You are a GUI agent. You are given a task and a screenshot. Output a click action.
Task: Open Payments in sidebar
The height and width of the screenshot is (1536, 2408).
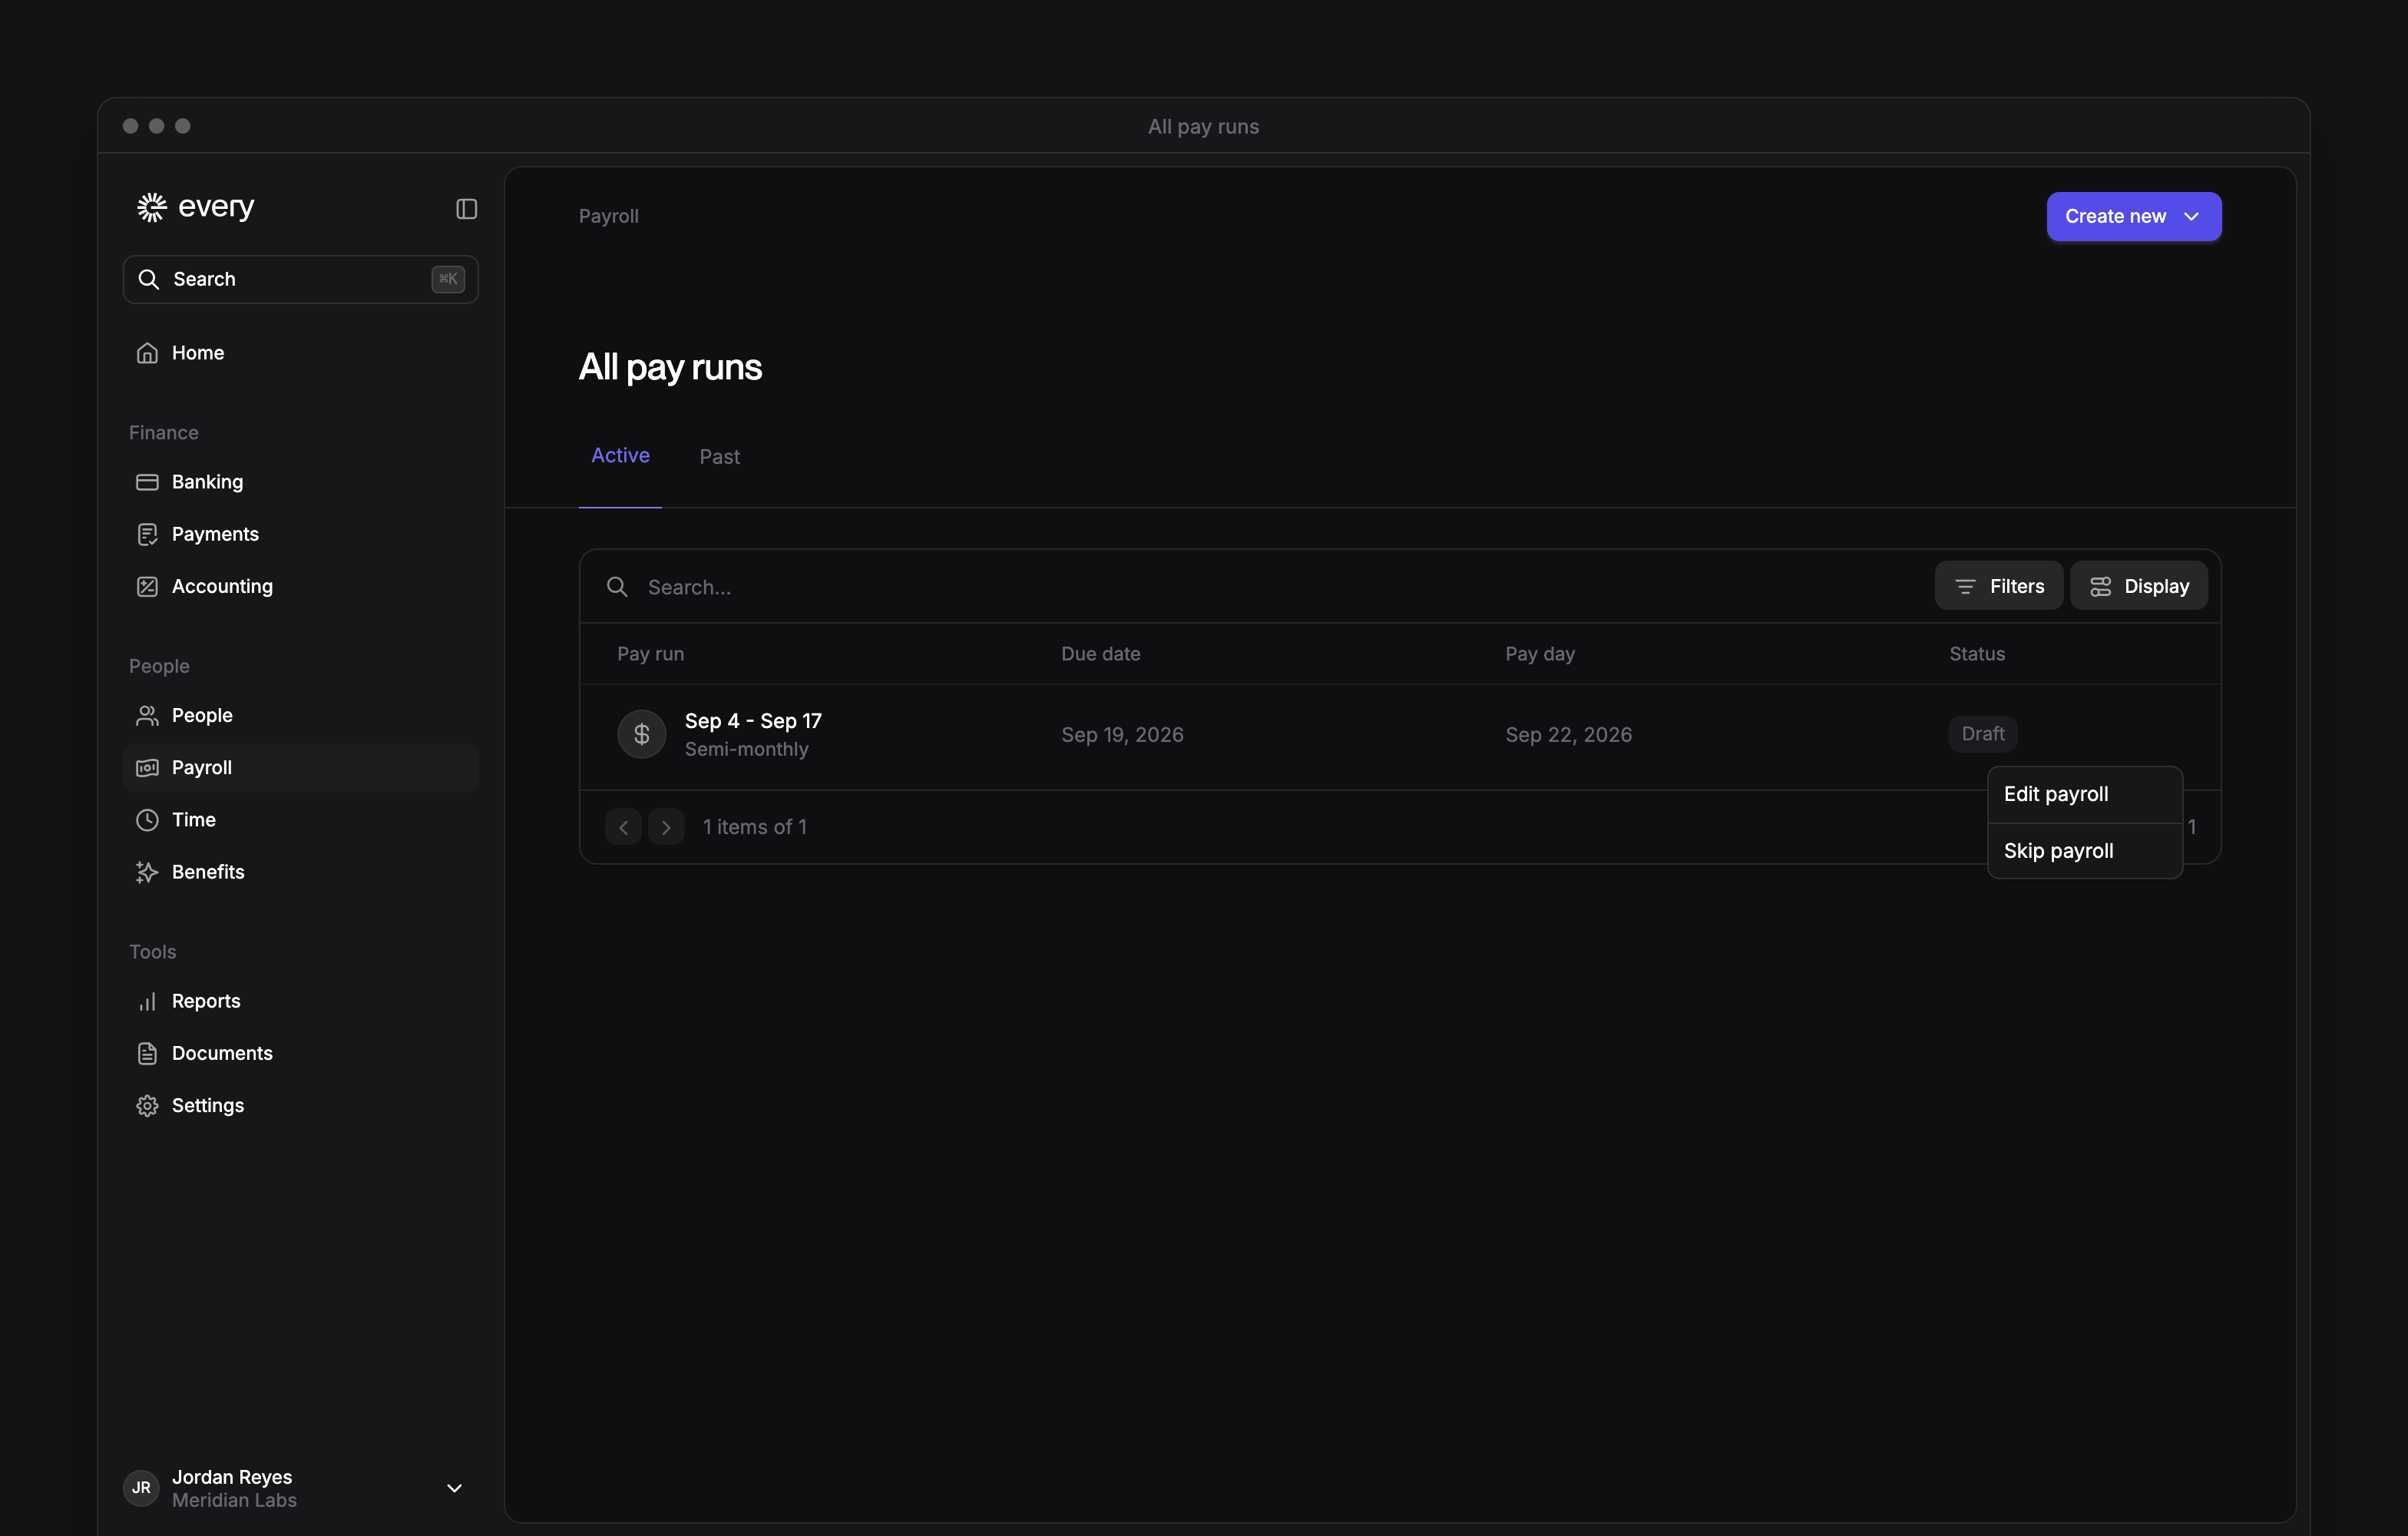coord(300,534)
